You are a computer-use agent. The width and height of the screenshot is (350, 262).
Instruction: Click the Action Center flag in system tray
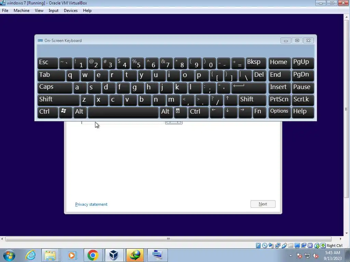(299, 256)
